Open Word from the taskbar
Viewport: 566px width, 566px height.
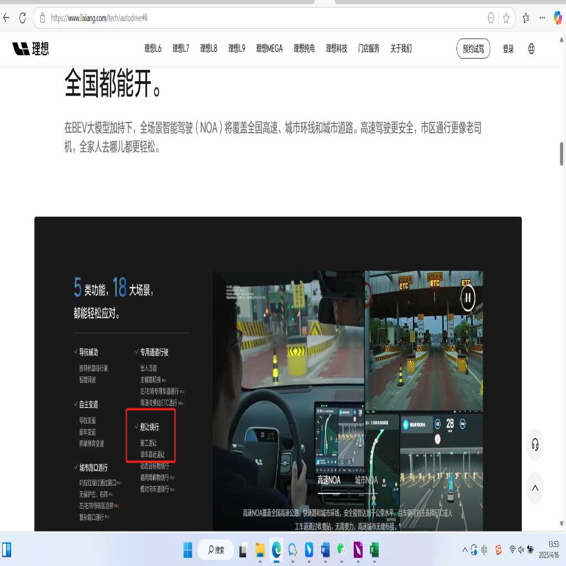pyautogui.click(x=325, y=550)
